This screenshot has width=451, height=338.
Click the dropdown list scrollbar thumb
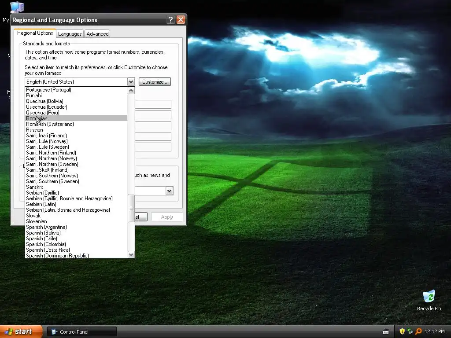(x=131, y=208)
